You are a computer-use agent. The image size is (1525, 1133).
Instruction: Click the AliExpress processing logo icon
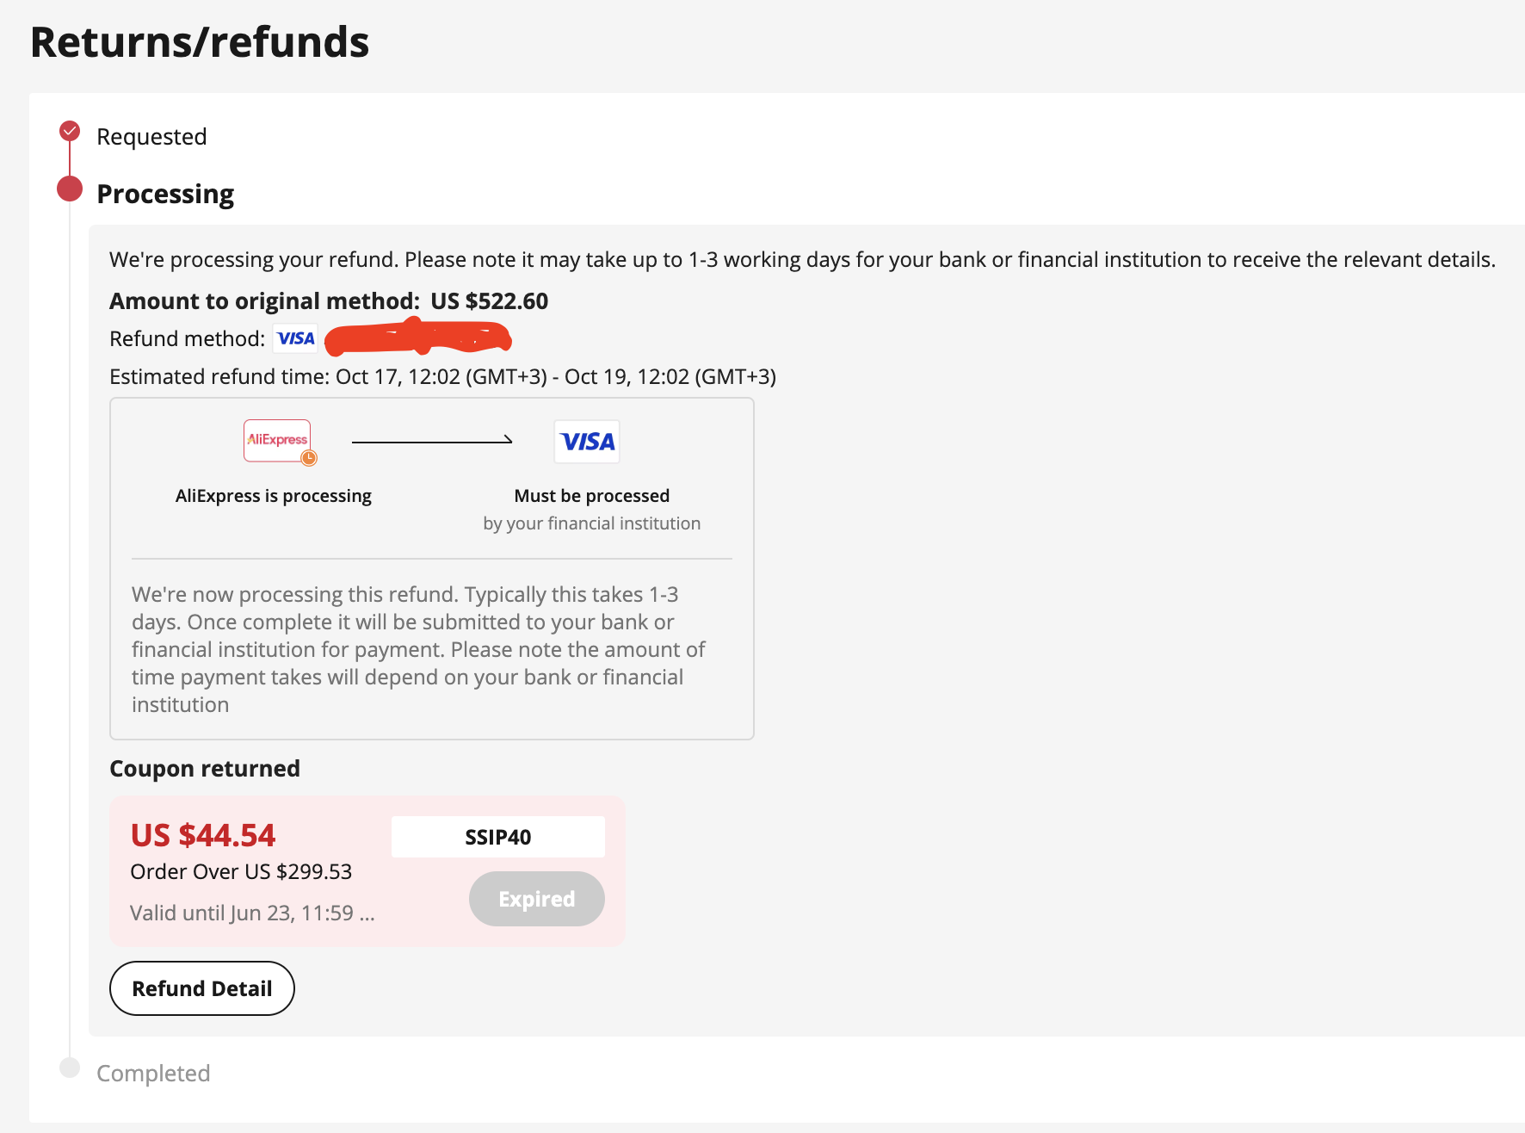pos(277,440)
